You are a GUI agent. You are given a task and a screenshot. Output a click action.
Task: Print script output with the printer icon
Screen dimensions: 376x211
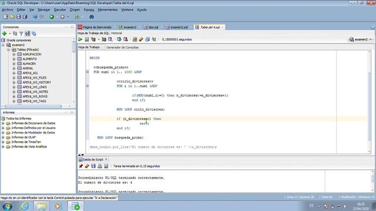pyautogui.click(x=100, y=166)
